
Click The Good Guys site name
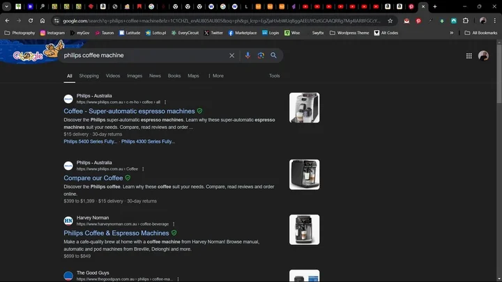point(93,273)
